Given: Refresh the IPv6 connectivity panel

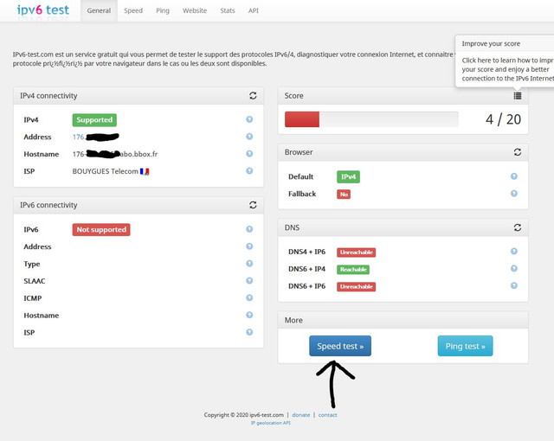Looking at the screenshot, I should tap(253, 205).
